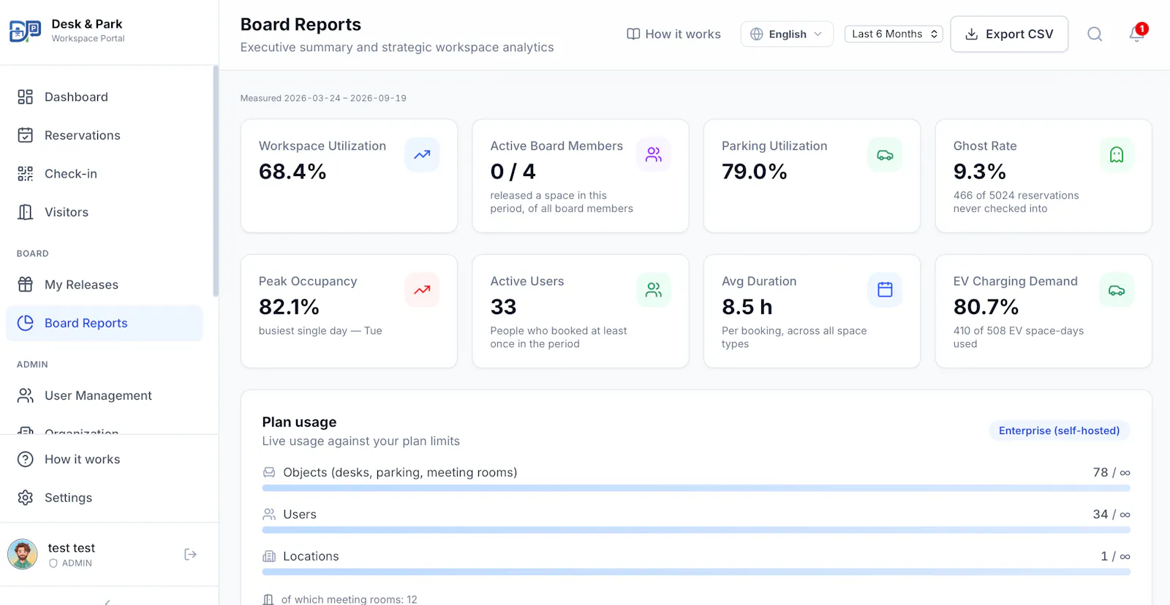Screen dimensions: 1170x605
Task: Click How it works in sidebar
Action: pyautogui.click(x=105, y=460)
